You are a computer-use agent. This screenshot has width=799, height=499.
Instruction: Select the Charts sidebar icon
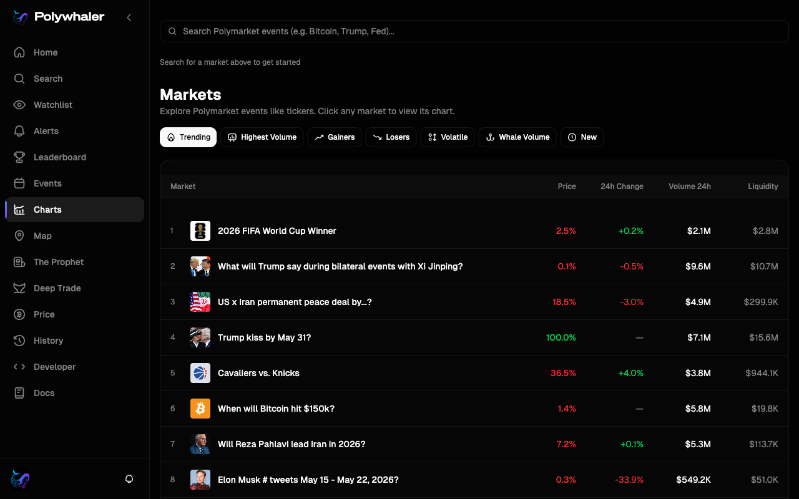tap(19, 210)
